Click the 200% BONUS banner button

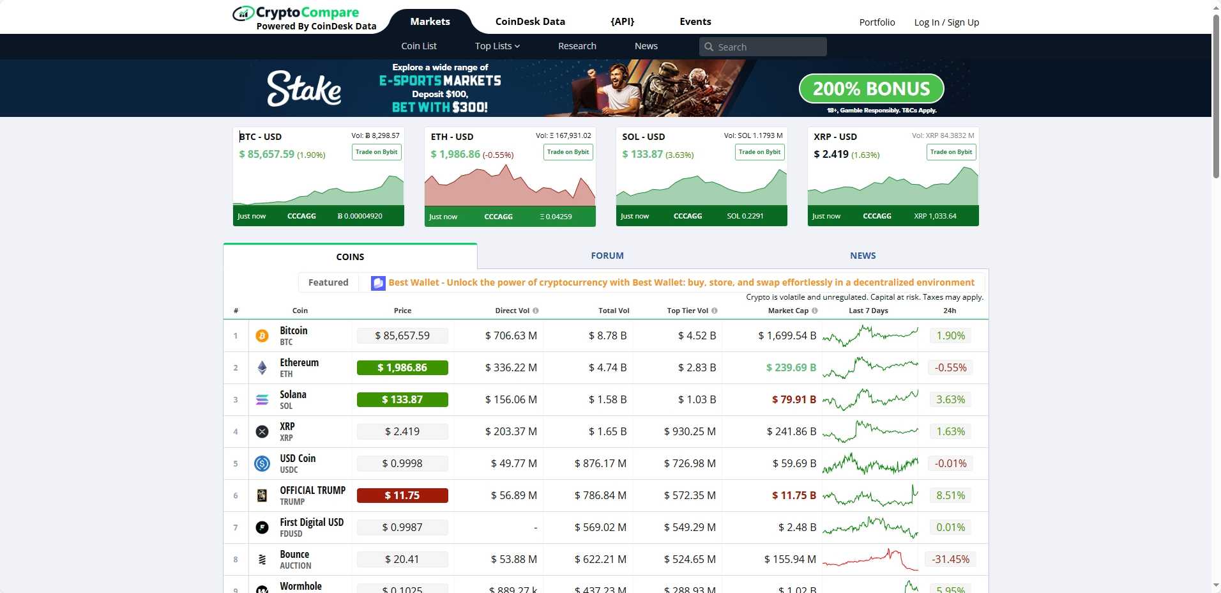coord(871,88)
